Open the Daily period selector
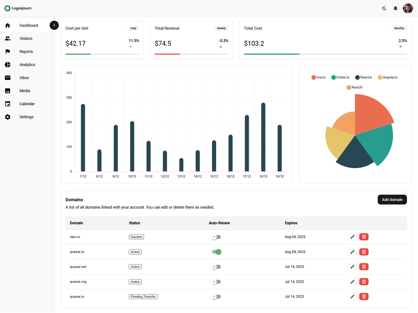The width and height of the screenshot is (418, 313). [133, 28]
